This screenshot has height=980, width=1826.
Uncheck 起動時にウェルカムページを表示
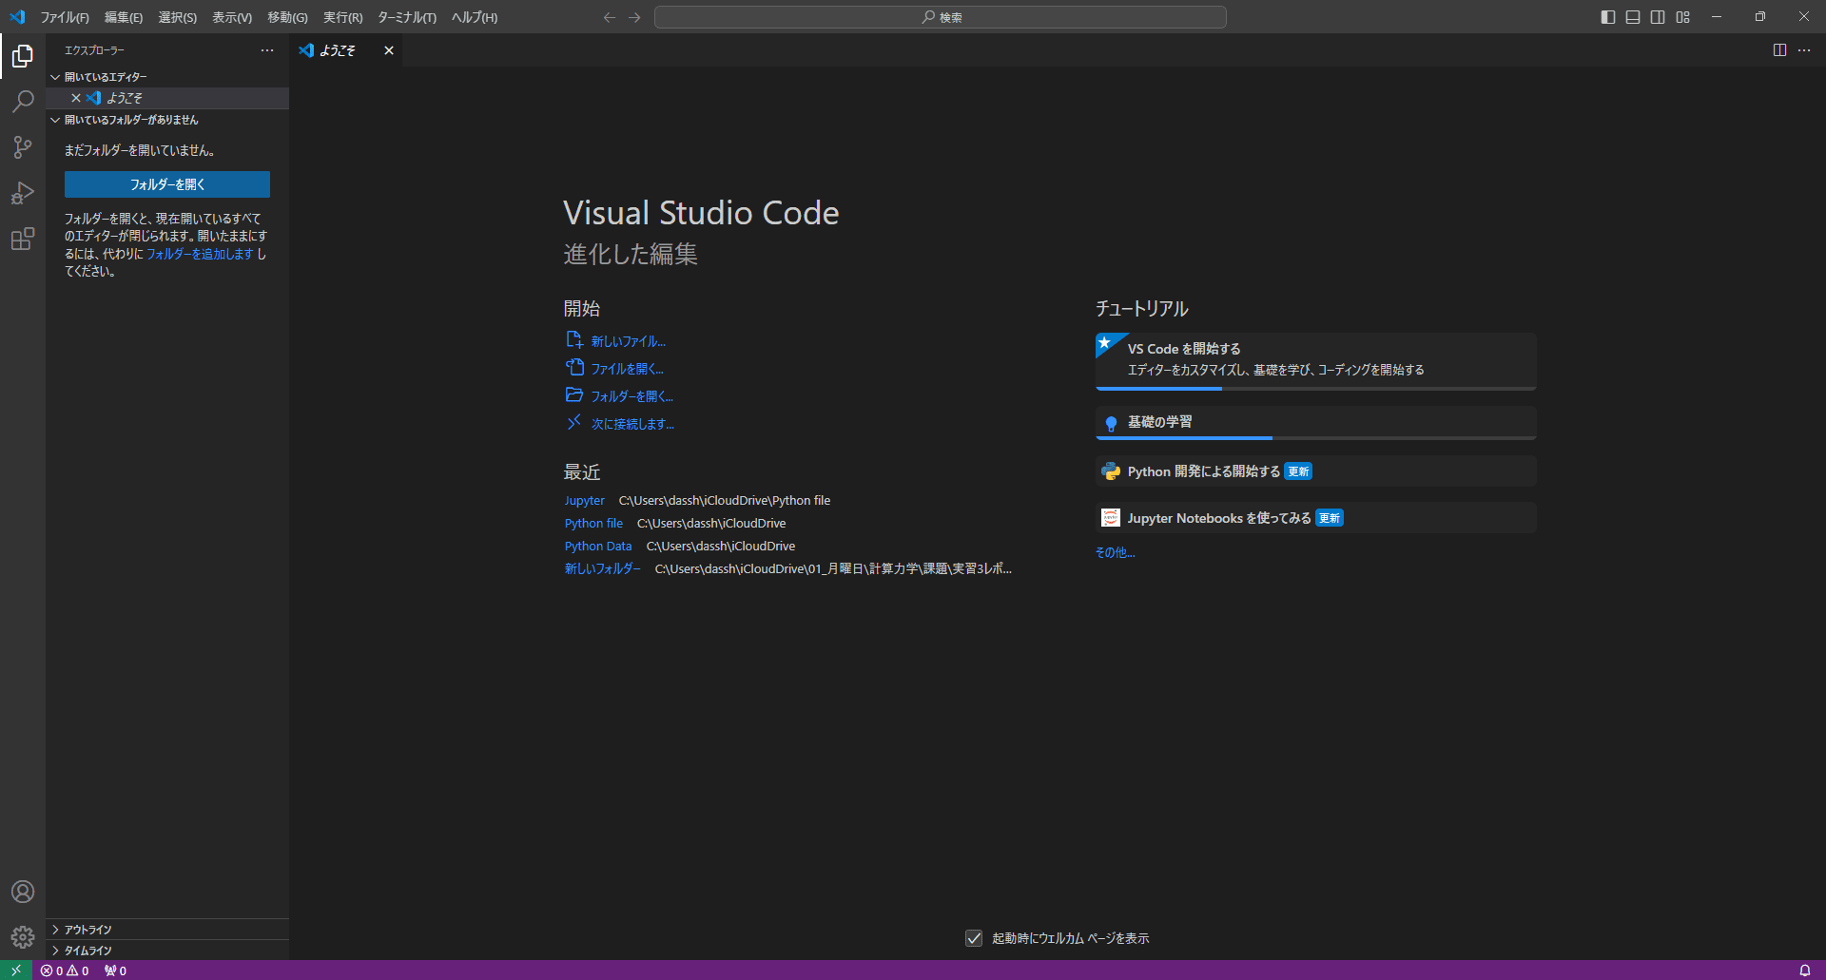(973, 938)
